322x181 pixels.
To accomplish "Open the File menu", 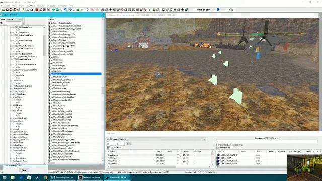I will tap(3, 6).
